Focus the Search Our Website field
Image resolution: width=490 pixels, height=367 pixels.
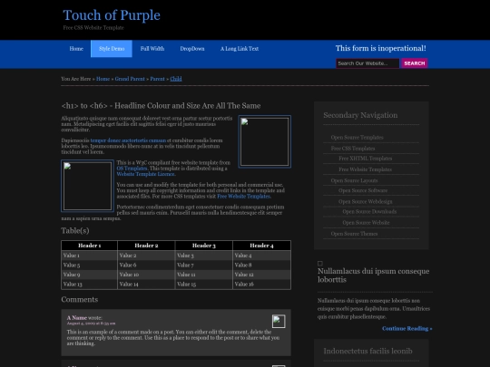pyautogui.click(x=367, y=63)
